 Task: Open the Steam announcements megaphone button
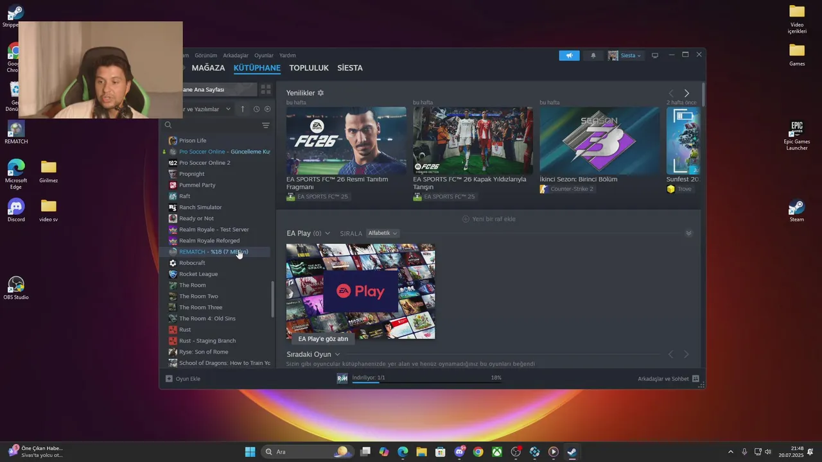pyautogui.click(x=569, y=56)
